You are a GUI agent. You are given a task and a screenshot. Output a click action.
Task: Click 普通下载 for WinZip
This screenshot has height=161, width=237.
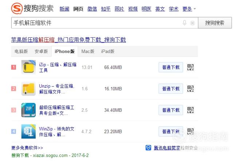(x=171, y=131)
